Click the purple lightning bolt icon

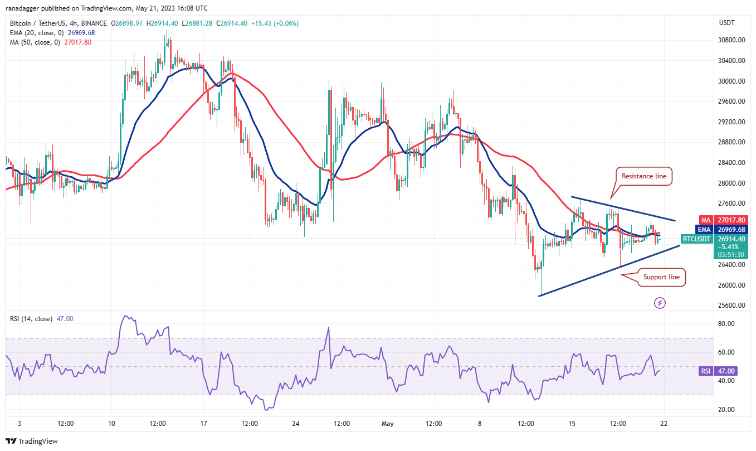coord(660,303)
